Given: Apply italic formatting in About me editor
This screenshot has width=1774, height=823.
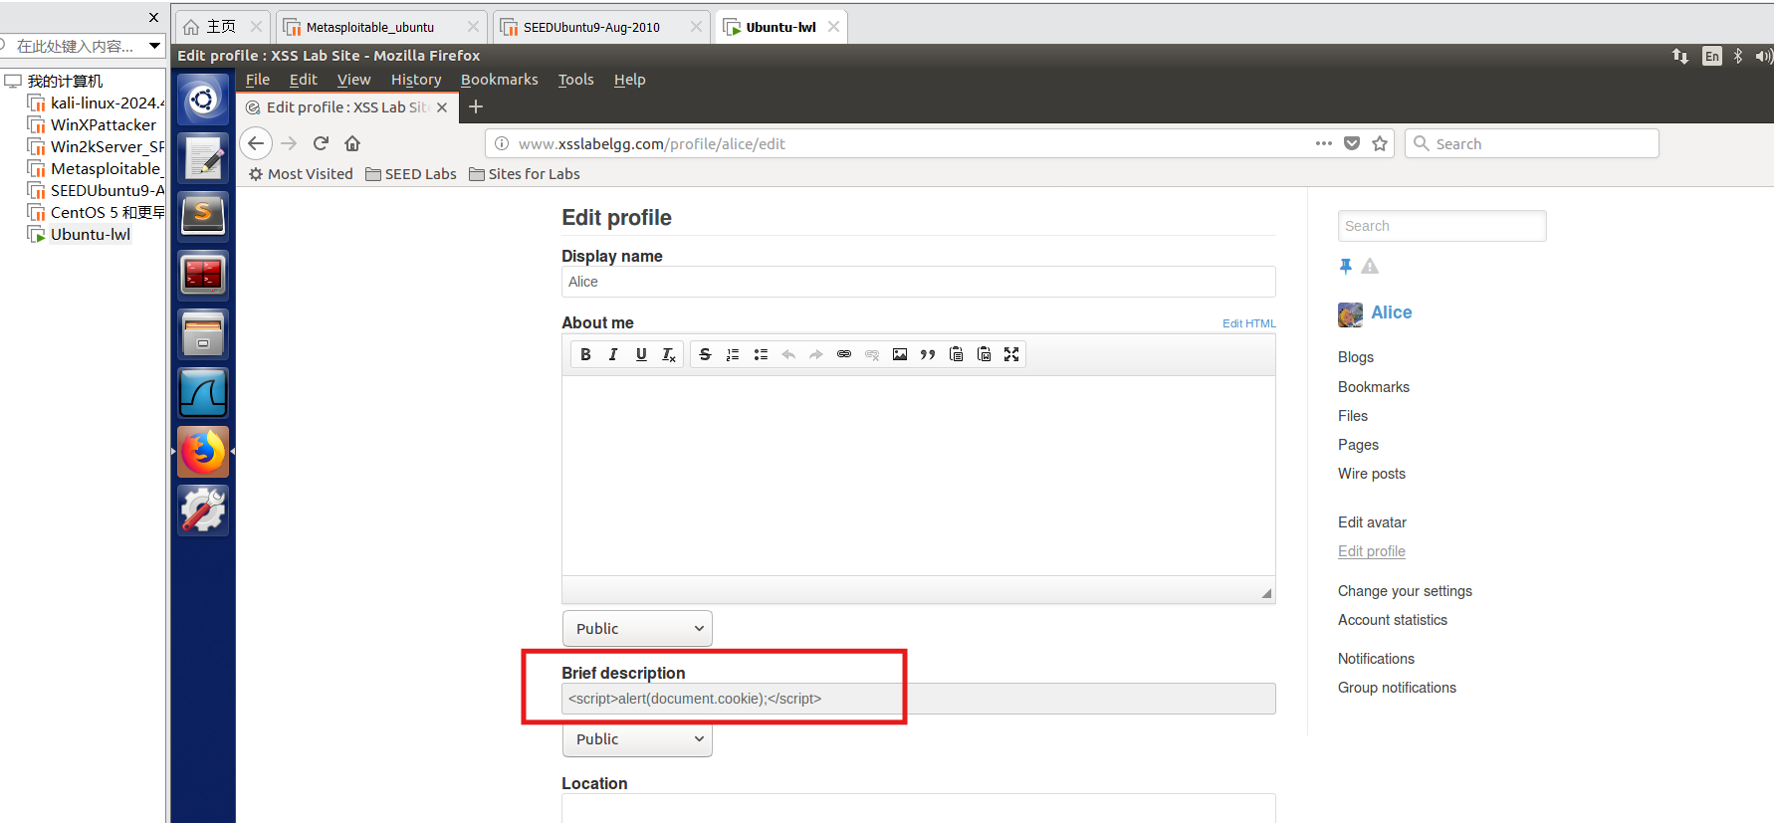Looking at the screenshot, I should (613, 354).
